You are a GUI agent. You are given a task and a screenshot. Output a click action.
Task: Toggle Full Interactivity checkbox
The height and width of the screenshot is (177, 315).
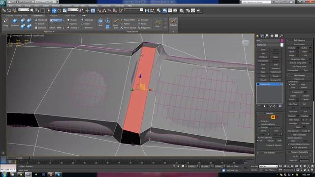coord(293,147)
